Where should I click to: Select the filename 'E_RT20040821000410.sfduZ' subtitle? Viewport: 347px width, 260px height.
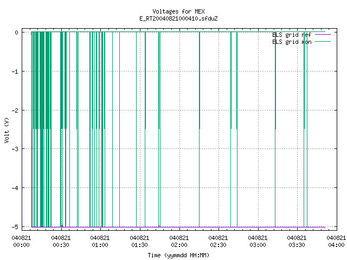(x=178, y=18)
